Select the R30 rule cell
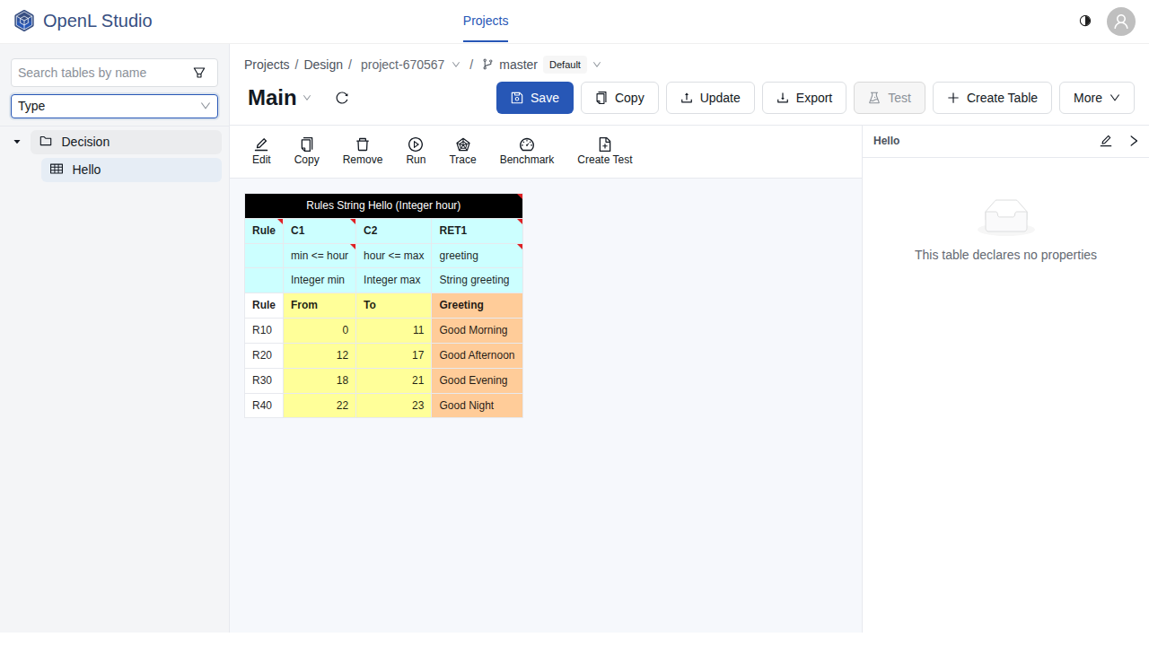This screenshot has height=646, width=1149. pos(264,380)
